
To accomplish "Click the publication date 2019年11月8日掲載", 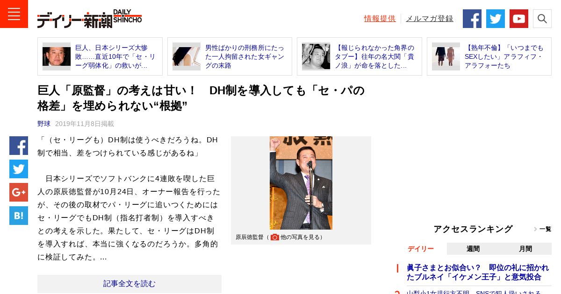I will coord(85,124).
